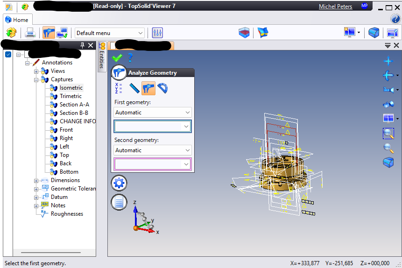Viewport: 402px width, 268px height.
Task: Select the CHANGE INFO capture
Action: 78,121
